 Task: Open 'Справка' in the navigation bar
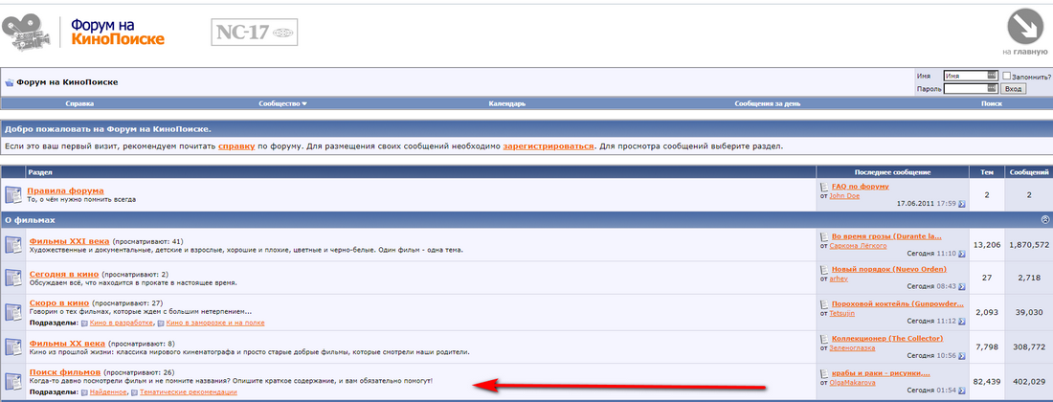(79, 103)
